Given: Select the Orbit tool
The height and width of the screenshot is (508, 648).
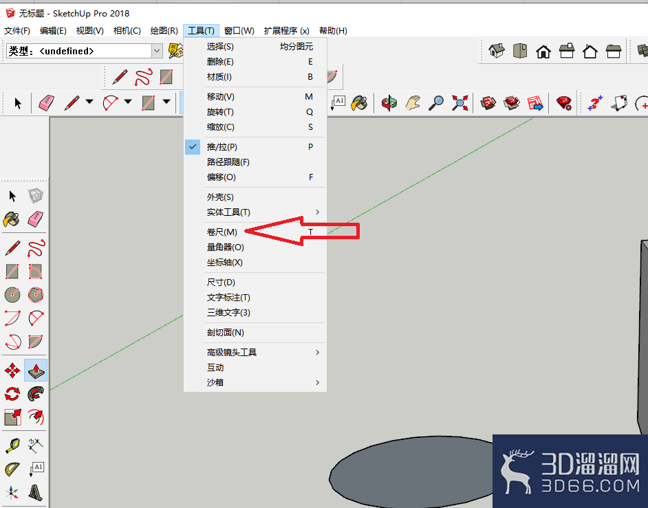Looking at the screenshot, I should 389,103.
